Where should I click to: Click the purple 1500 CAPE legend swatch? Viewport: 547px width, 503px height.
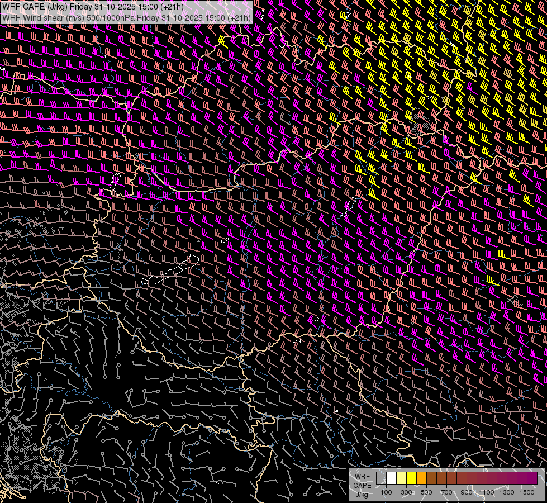tap(532, 478)
